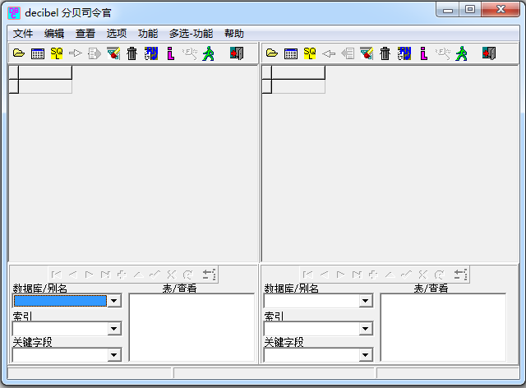Click filter funnel icon in right pane
Image resolution: width=526 pixels, height=388 pixels.
coord(367,53)
